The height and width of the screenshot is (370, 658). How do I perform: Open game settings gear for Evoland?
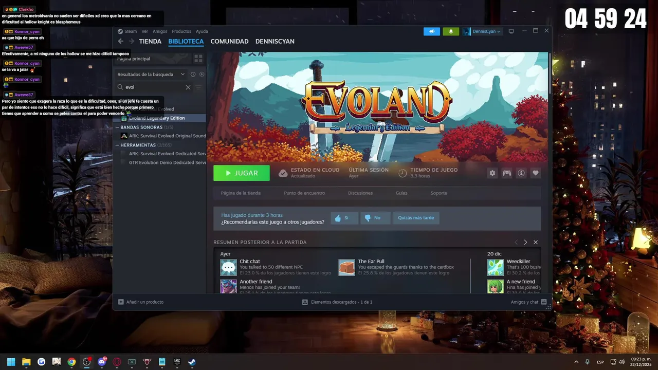point(492,173)
